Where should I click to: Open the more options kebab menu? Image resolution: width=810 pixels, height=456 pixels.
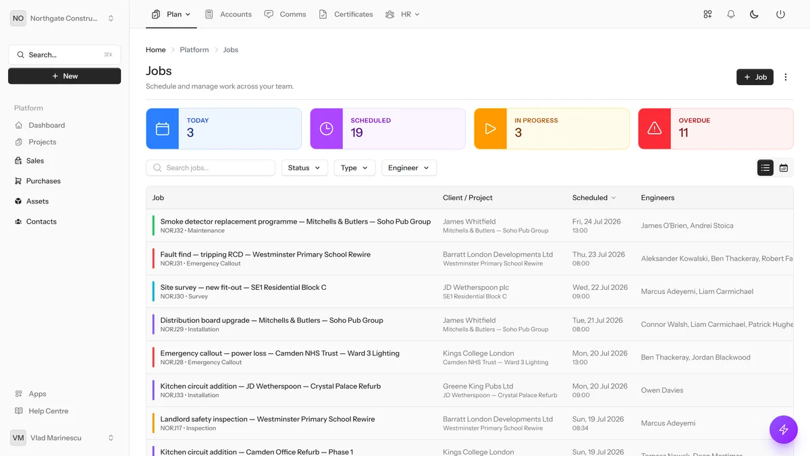pyautogui.click(x=786, y=77)
